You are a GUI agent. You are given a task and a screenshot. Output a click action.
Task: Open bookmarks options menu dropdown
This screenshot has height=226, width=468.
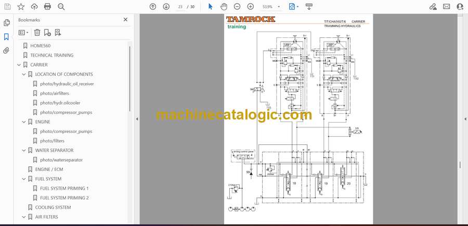(x=23, y=33)
